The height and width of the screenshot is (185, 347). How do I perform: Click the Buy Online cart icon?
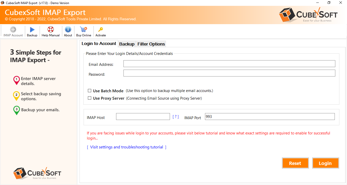84,30
